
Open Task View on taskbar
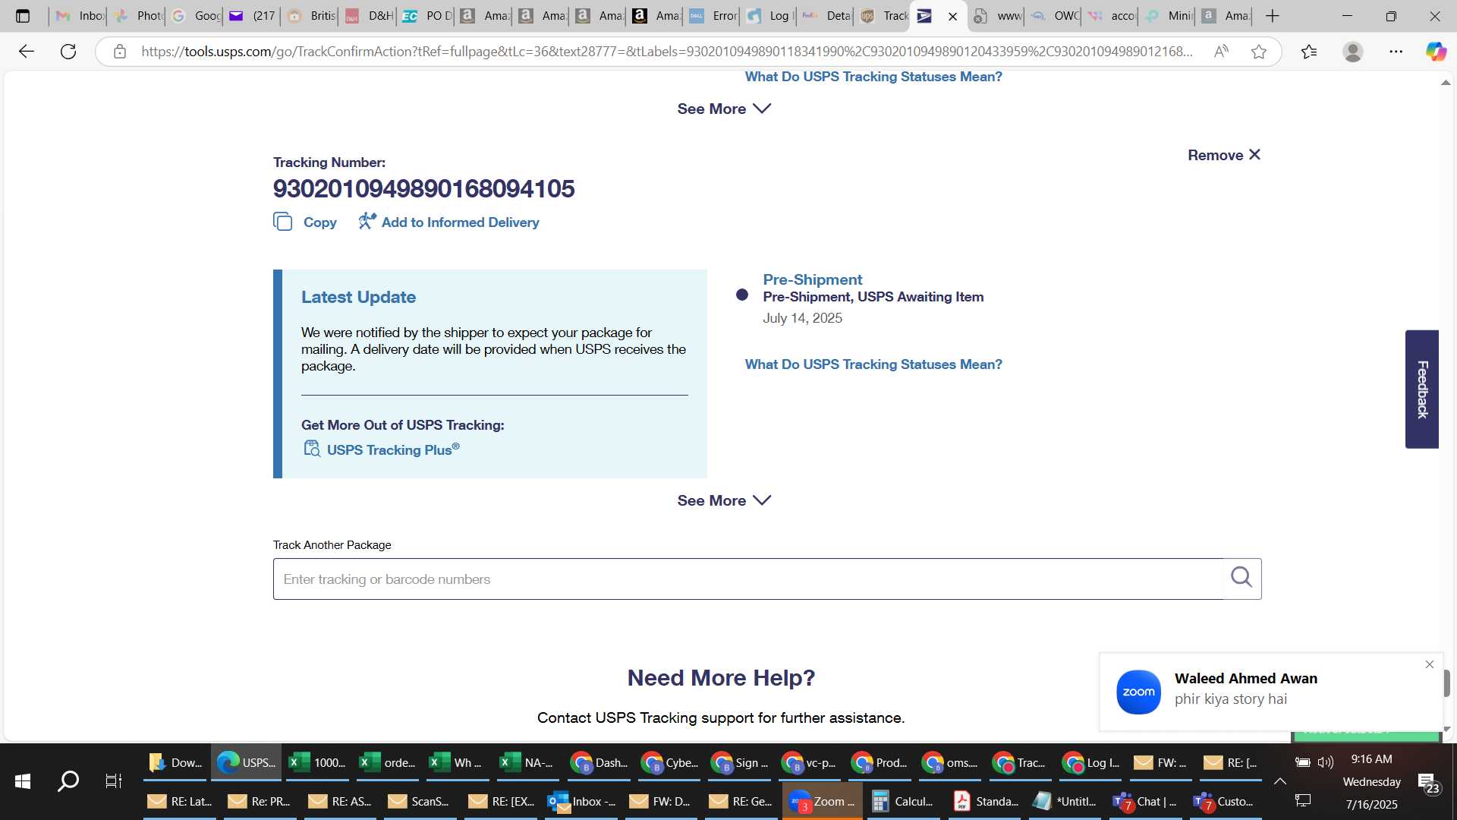[114, 781]
